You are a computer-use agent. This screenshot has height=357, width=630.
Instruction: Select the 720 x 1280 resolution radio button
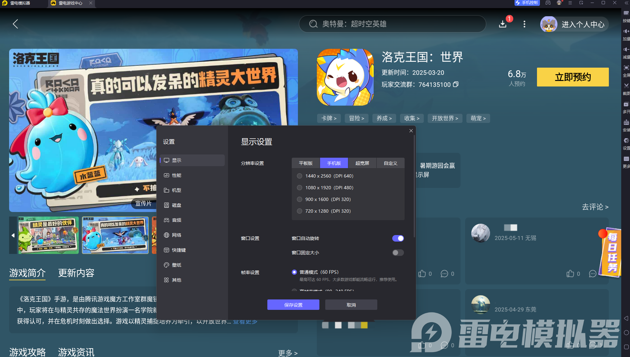click(x=299, y=211)
